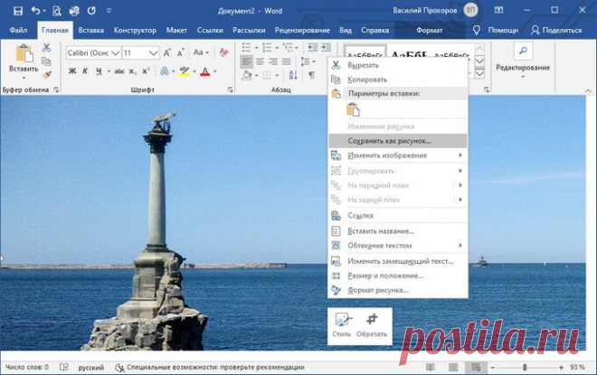Switch to the Design tab
The height and width of the screenshot is (375, 597).
coord(135,30)
